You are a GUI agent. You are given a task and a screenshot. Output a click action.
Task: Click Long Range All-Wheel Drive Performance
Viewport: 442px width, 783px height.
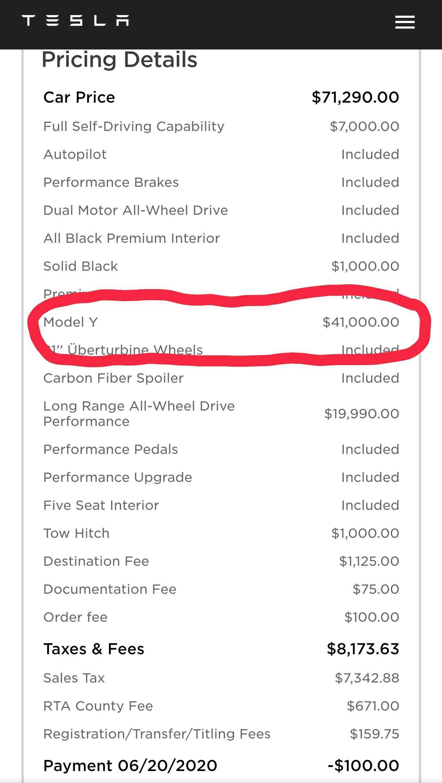(x=139, y=414)
